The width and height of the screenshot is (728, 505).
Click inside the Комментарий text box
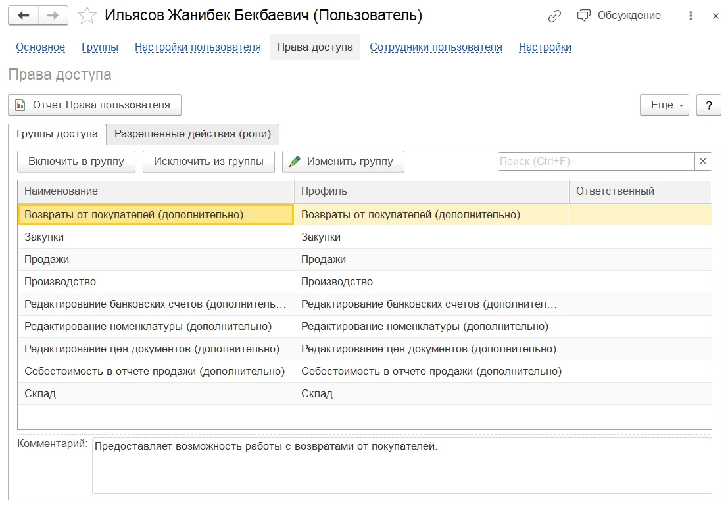pyautogui.click(x=402, y=466)
